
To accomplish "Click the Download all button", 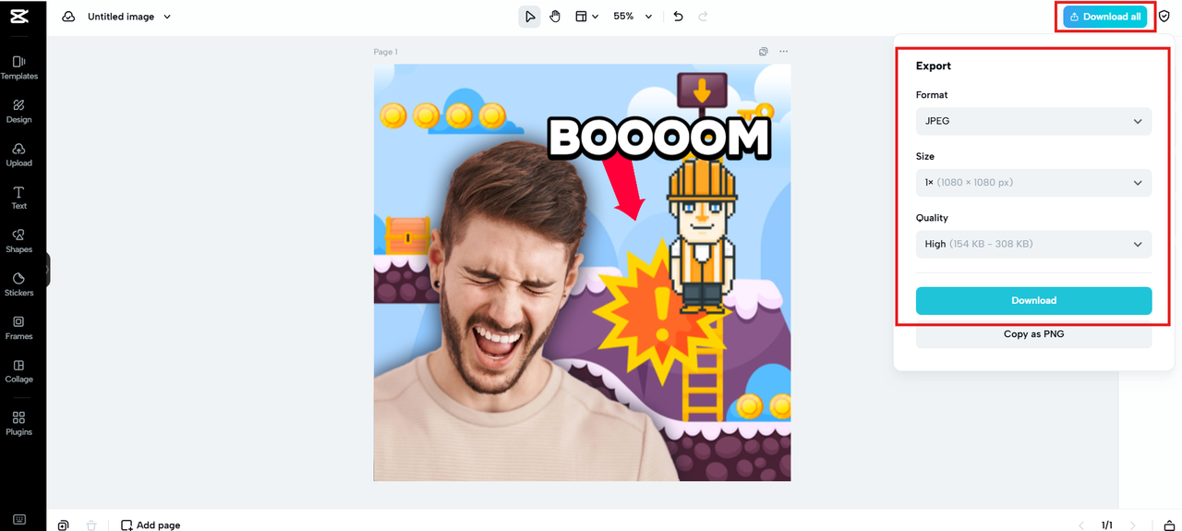I will tap(1104, 17).
